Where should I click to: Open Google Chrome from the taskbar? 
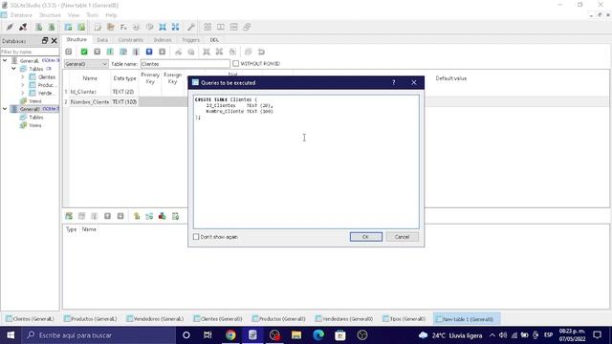pyautogui.click(x=230, y=335)
